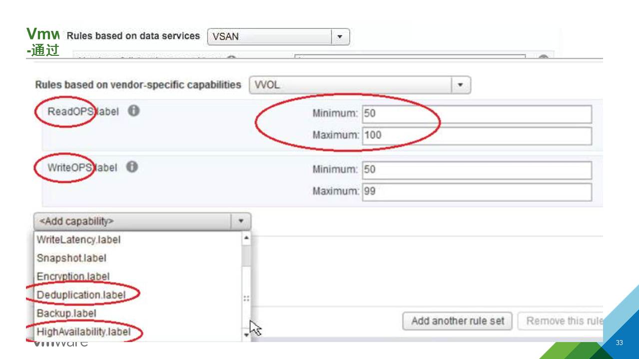Click the Add another rule set button
This screenshot has width=639, height=359.
(x=457, y=321)
